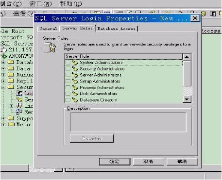Enable the Database Creators role checkbox

point(68,100)
